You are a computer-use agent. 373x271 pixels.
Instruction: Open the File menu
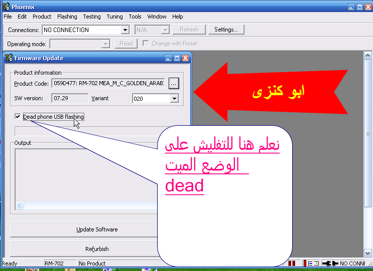click(x=8, y=17)
